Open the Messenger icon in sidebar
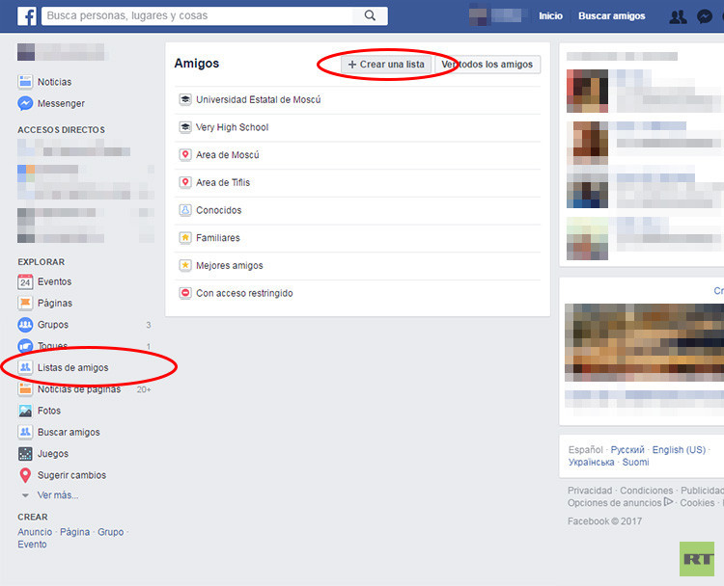 pyautogui.click(x=25, y=103)
